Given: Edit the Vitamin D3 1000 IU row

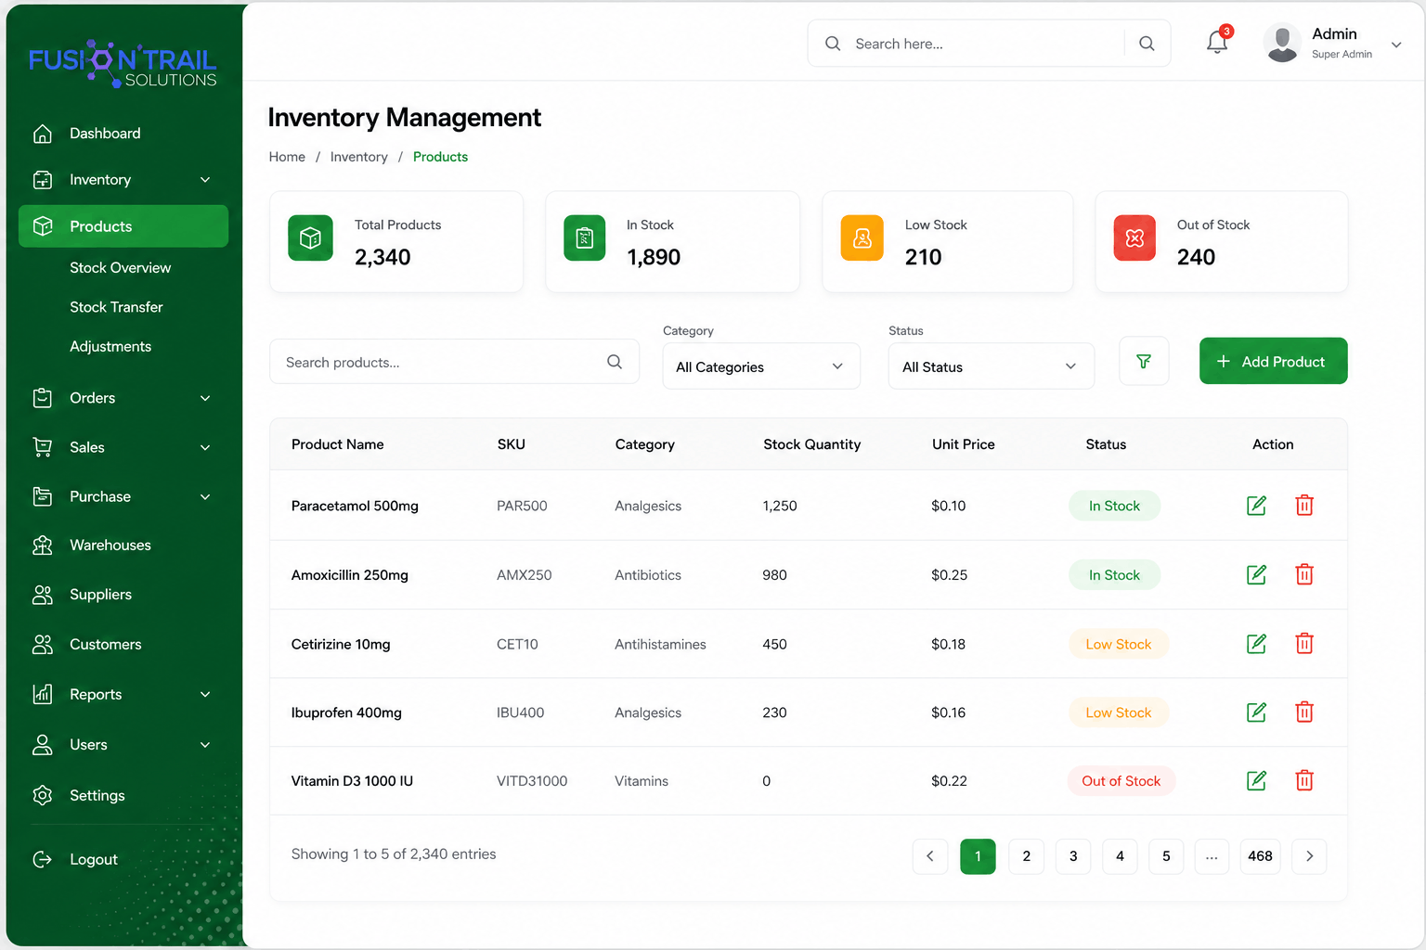Looking at the screenshot, I should (x=1256, y=780).
